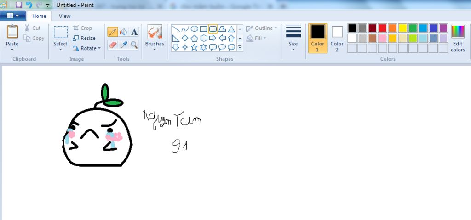The height and width of the screenshot is (220, 471).
Task: Click the Copy button
Action: (x=34, y=38)
